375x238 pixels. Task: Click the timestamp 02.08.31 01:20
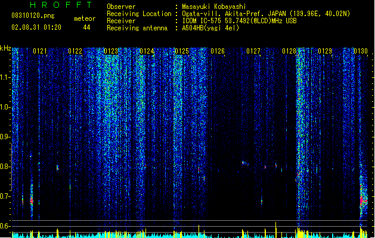coord(36,27)
